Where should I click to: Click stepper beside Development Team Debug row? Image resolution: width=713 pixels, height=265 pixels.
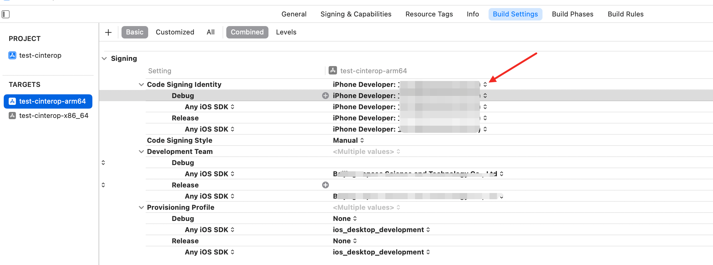pyautogui.click(x=103, y=163)
